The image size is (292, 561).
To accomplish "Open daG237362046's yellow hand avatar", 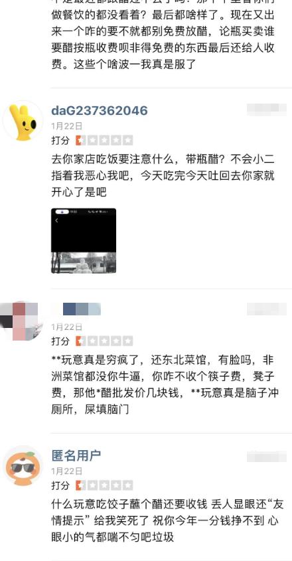I will click(x=23, y=122).
